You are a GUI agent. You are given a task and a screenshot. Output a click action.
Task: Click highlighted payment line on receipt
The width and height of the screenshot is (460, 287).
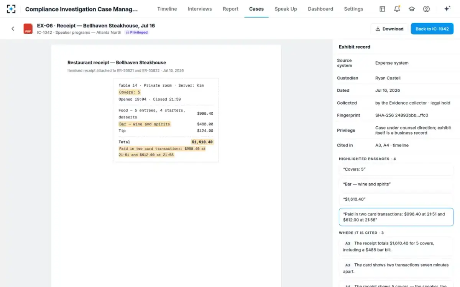(x=162, y=152)
